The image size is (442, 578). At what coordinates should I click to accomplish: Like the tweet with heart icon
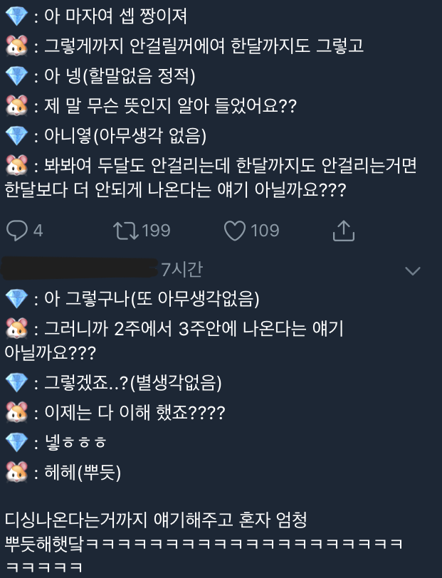pyautogui.click(x=235, y=231)
